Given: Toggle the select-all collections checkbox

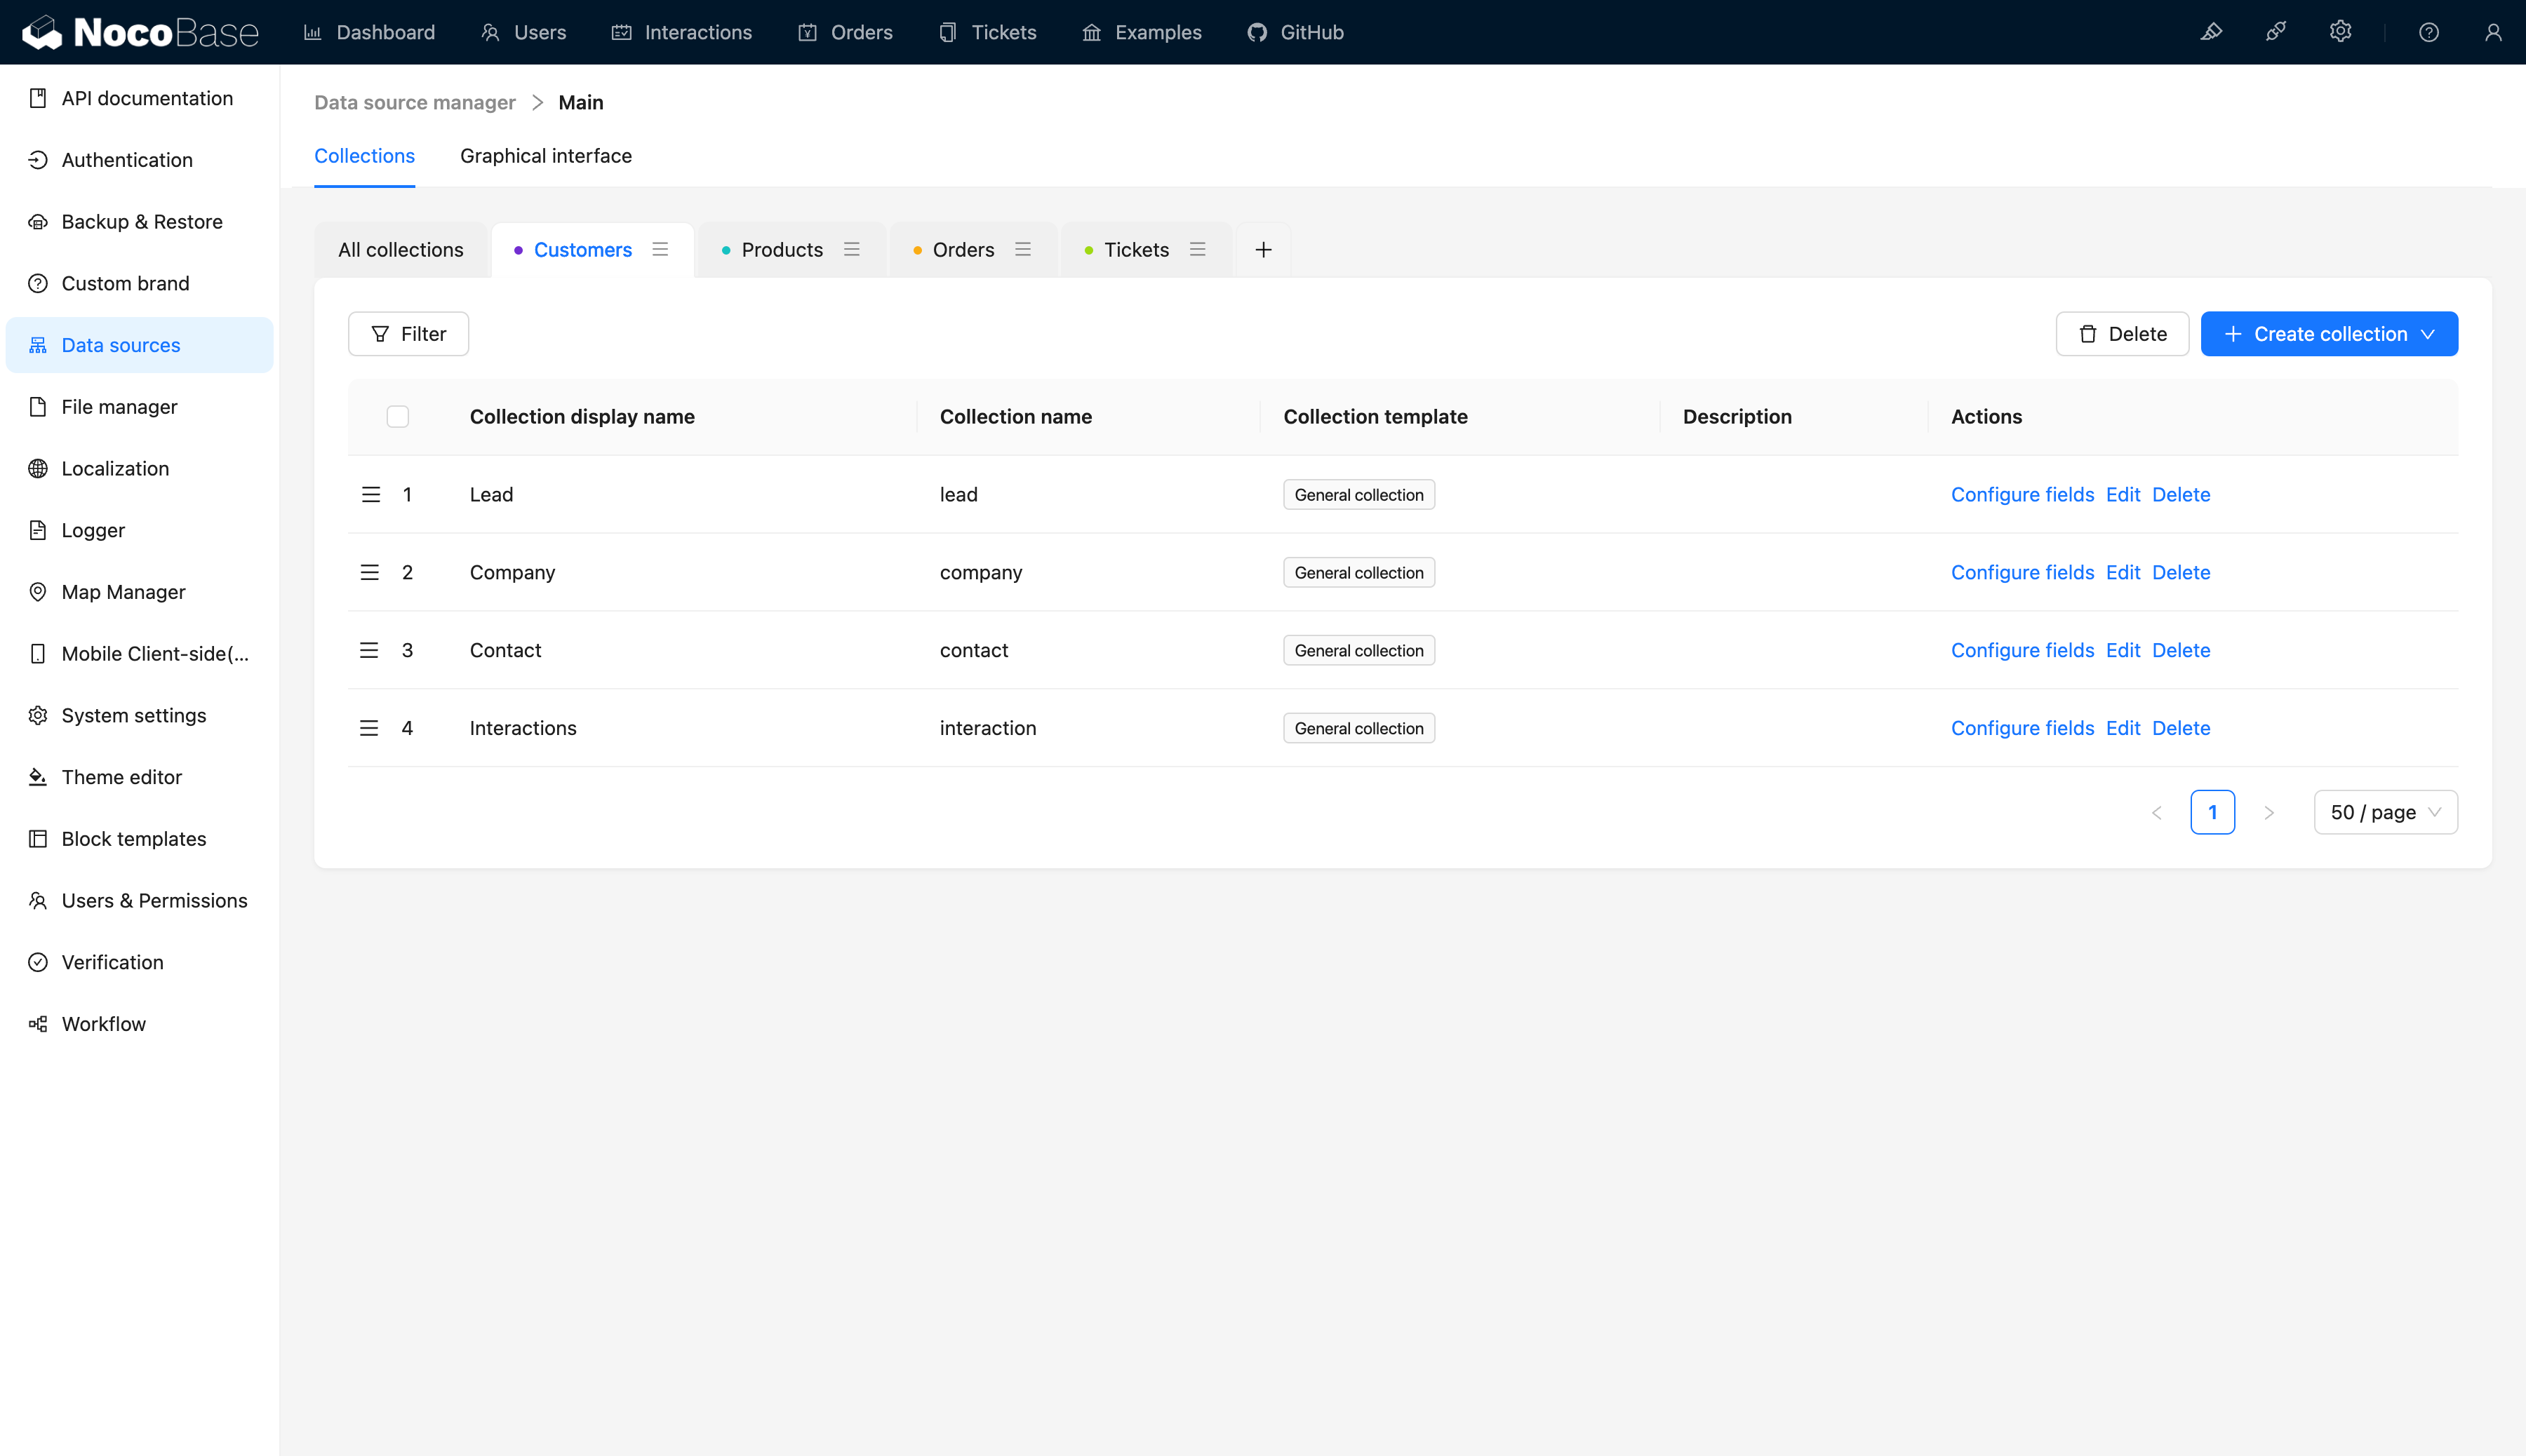Looking at the screenshot, I should pyautogui.click(x=397, y=416).
